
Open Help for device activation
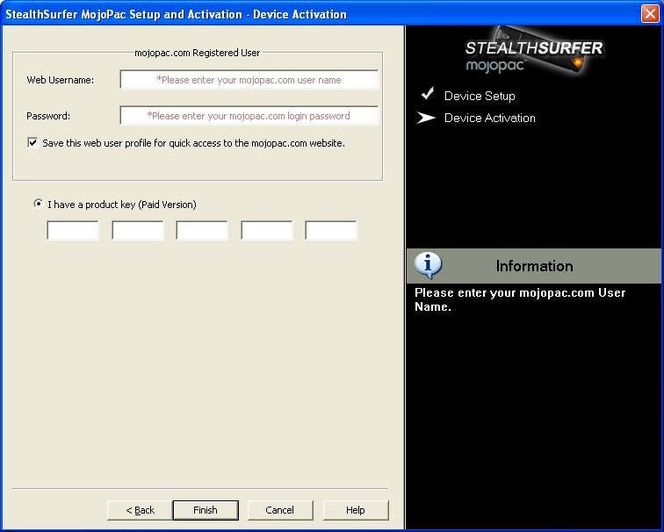[356, 510]
